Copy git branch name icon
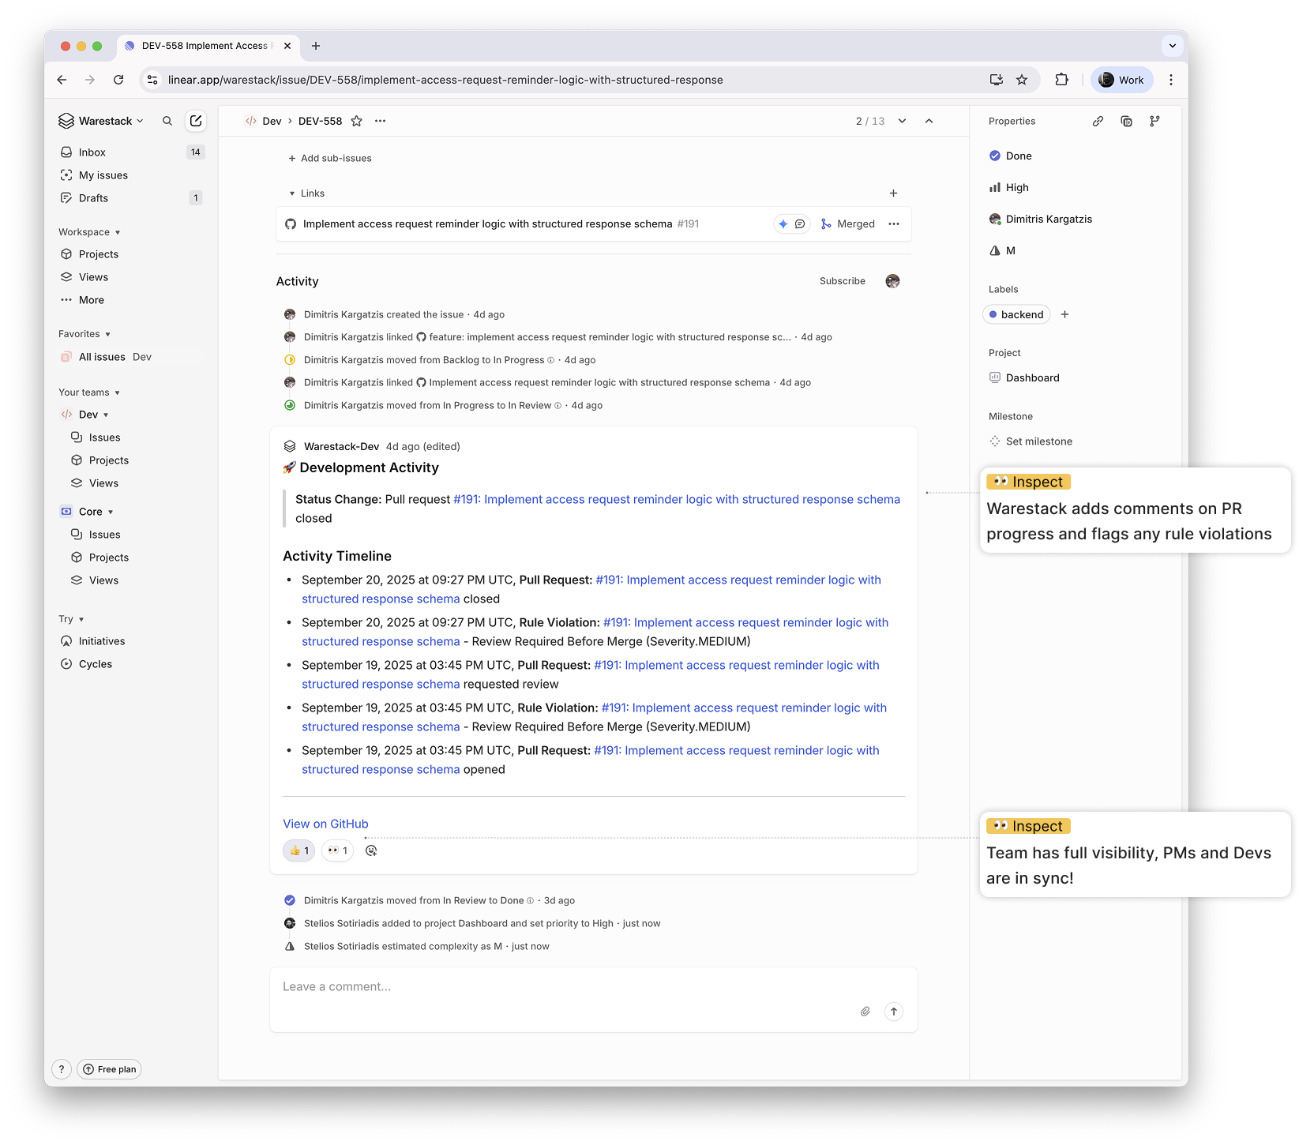1299x1145 pixels. 1154,121
